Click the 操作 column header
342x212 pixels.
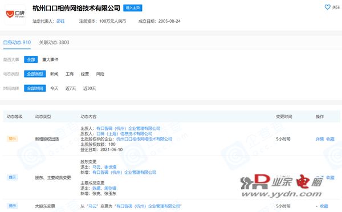point(320,116)
